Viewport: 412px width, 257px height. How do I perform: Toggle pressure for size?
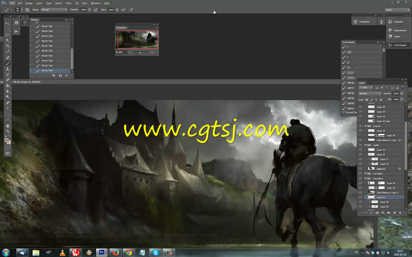(x=131, y=10)
